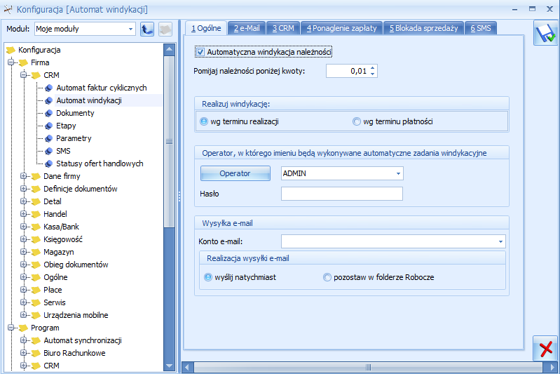Screen dimensions: 560x374
Task: Click the Statusy ofert handlowych node icon
Action: pyautogui.click(x=49, y=163)
